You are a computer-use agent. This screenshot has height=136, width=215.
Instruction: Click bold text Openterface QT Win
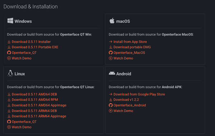[76, 34]
